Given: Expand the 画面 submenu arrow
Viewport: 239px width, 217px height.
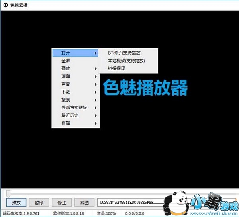Looking at the screenshot, I should [x=96, y=76].
